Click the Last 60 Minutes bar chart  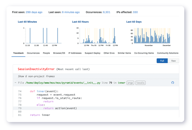click(x=43, y=36)
